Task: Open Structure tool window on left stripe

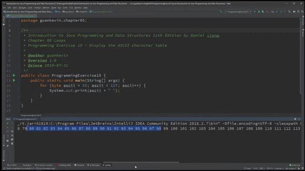Action: tap(3, 140)
